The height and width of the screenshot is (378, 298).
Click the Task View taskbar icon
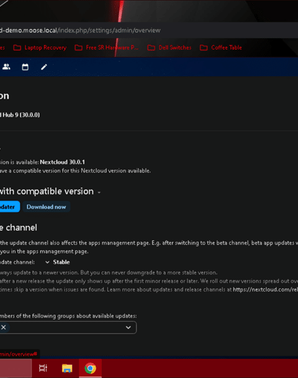43,368
